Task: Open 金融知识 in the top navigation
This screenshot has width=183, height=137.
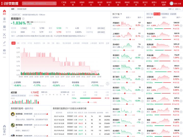Action: (82, 4)
